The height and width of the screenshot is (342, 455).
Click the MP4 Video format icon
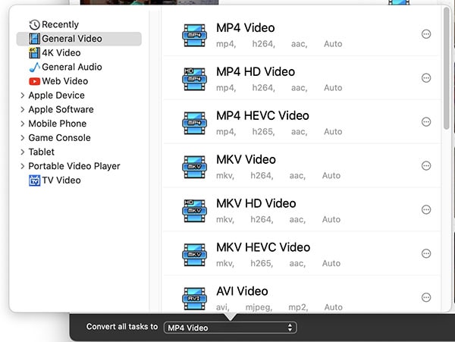(x=194, y=36)
